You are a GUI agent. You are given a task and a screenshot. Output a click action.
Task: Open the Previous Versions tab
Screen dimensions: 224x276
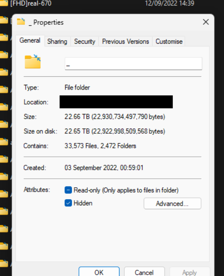[x=125, y=42]
